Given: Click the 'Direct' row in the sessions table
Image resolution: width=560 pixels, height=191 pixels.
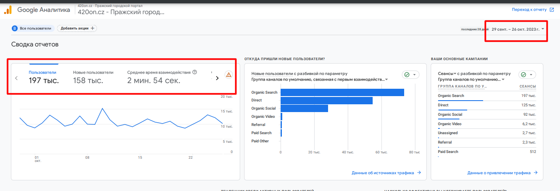Looking at the screenshot, I should click(x=487, y=105).
